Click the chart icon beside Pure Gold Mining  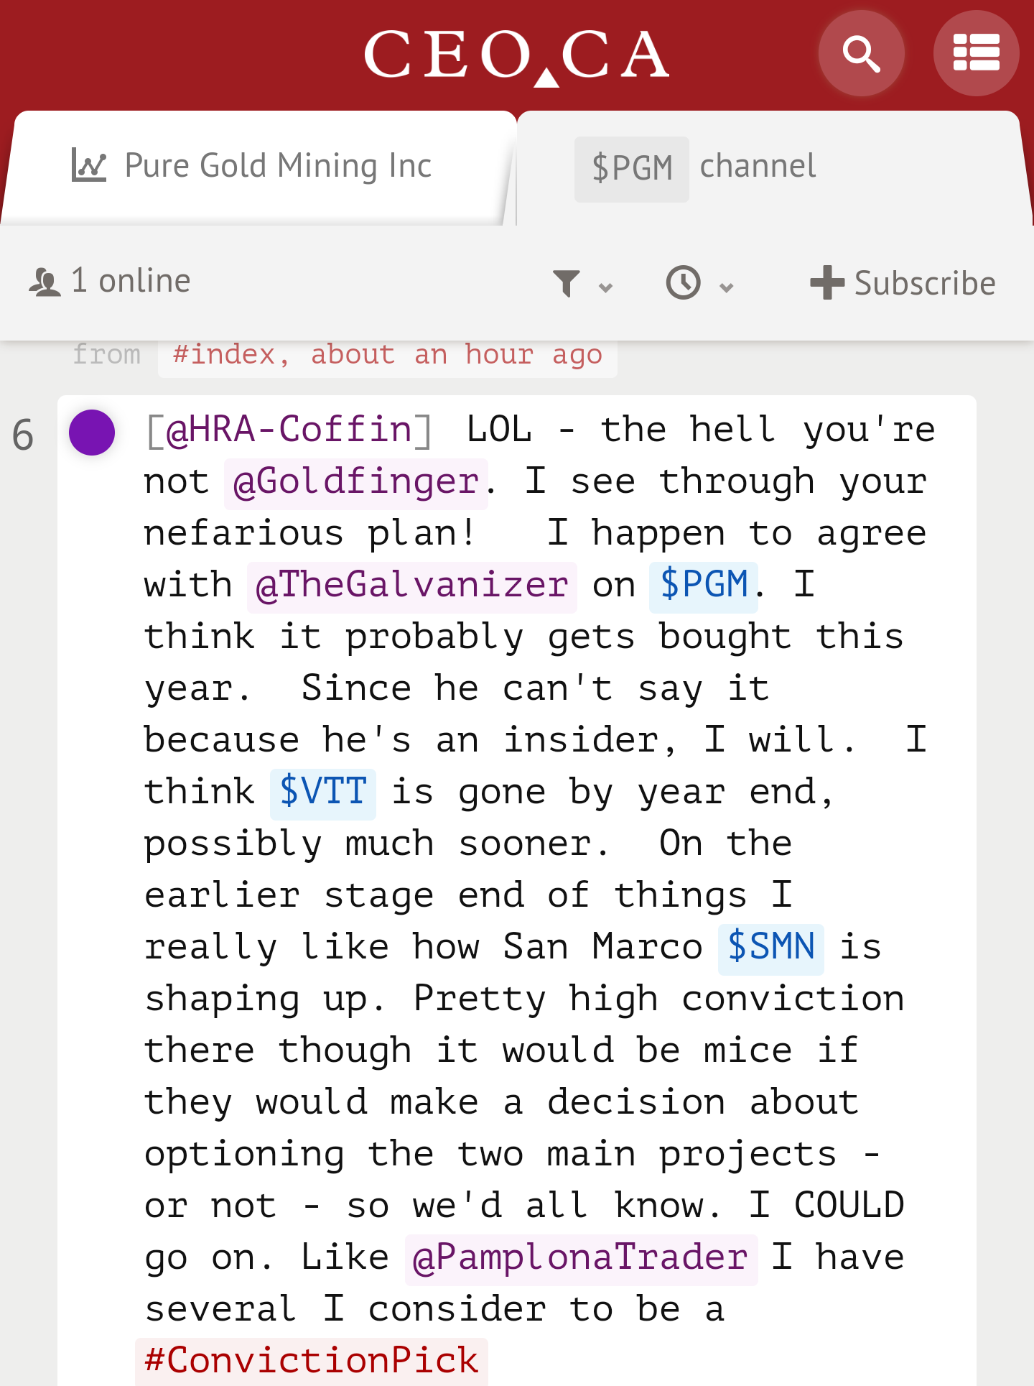(x=89, y=165)
